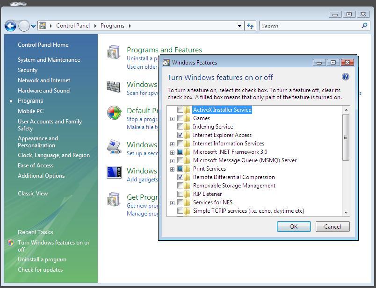This screenshot has height=288, width=376.
Task: Open System and Maintenance category
Action: click(x=49, y=60)
